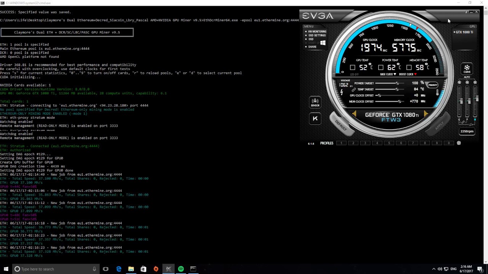
Task: Click the voltage 1062 mV readout
Action: click(x=344, y=85)
